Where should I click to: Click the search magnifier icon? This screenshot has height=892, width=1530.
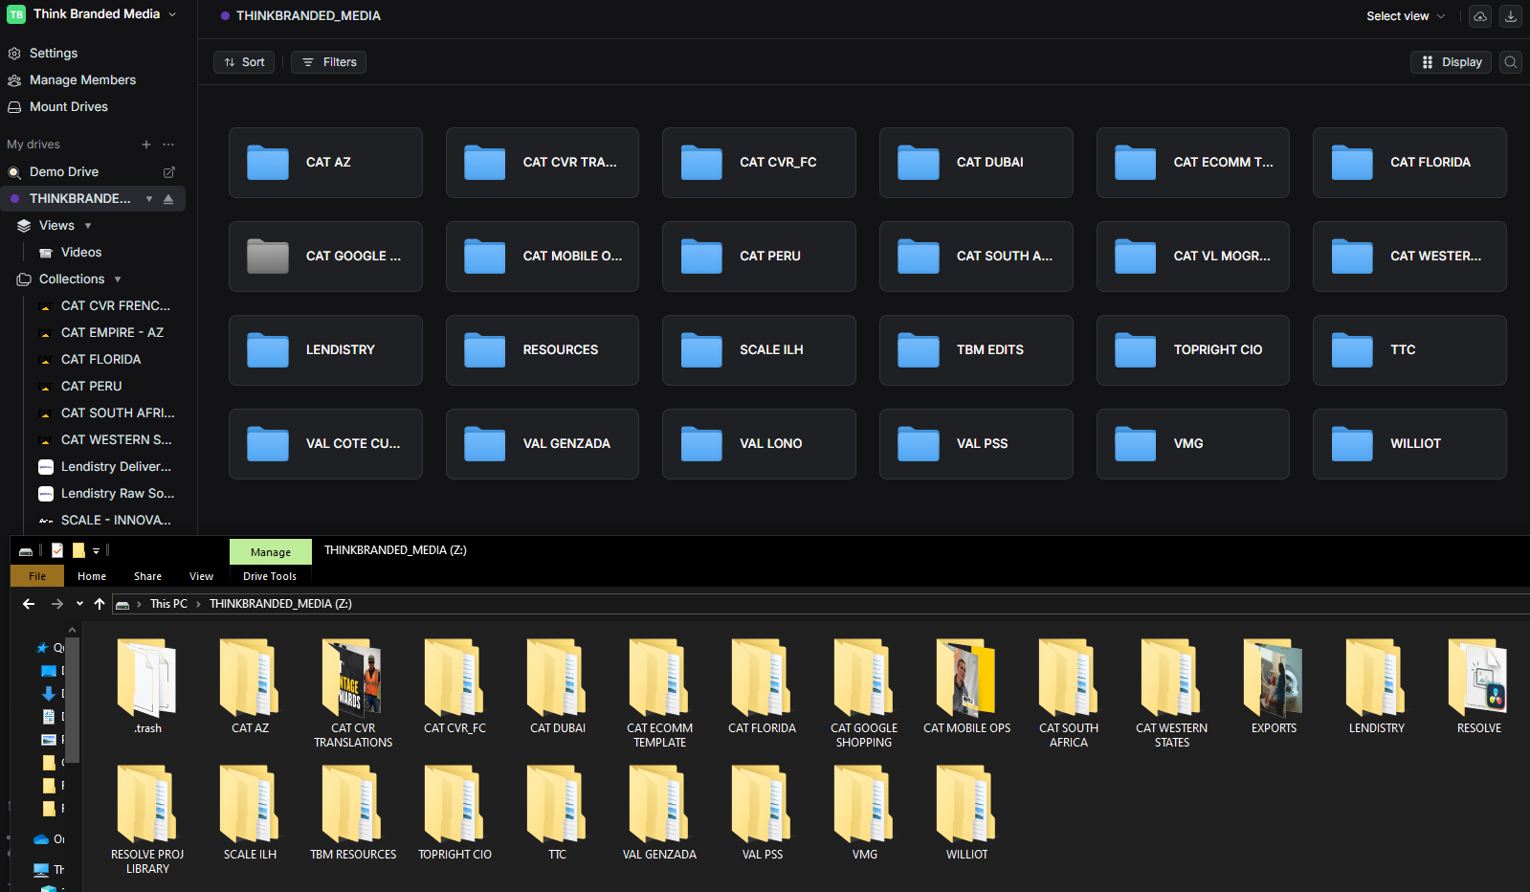click(x=1511, y=62)
